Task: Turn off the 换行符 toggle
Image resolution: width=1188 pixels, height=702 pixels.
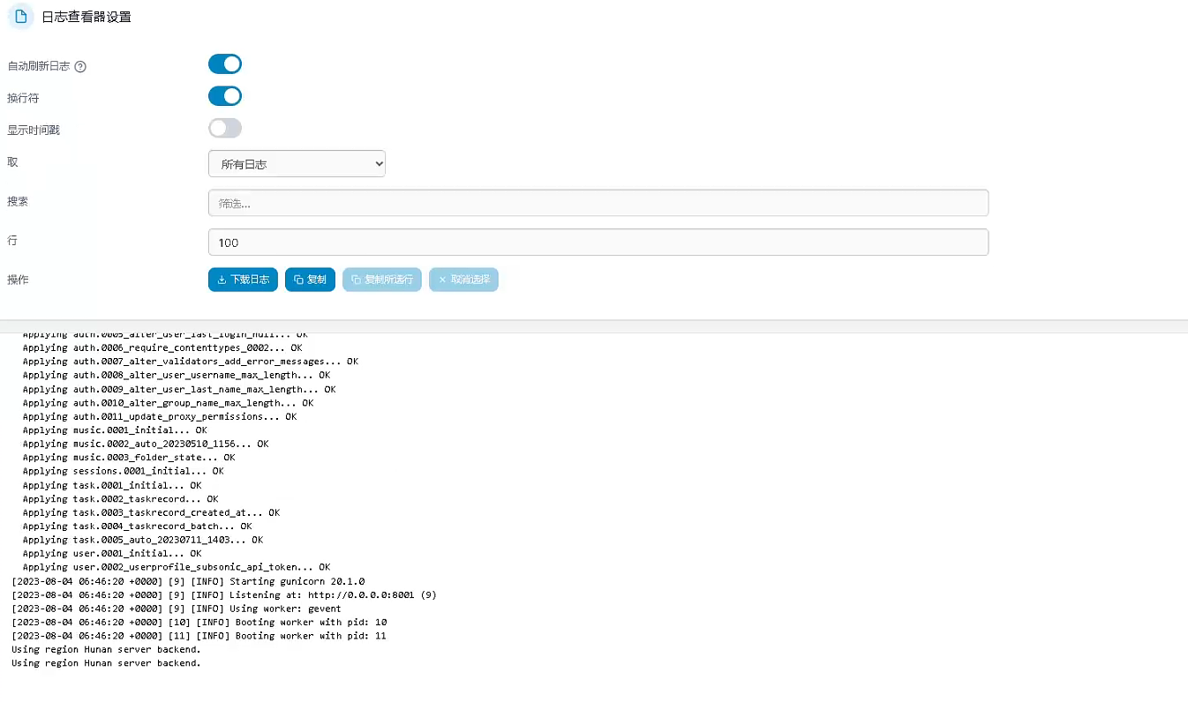Action: [225, 96]
